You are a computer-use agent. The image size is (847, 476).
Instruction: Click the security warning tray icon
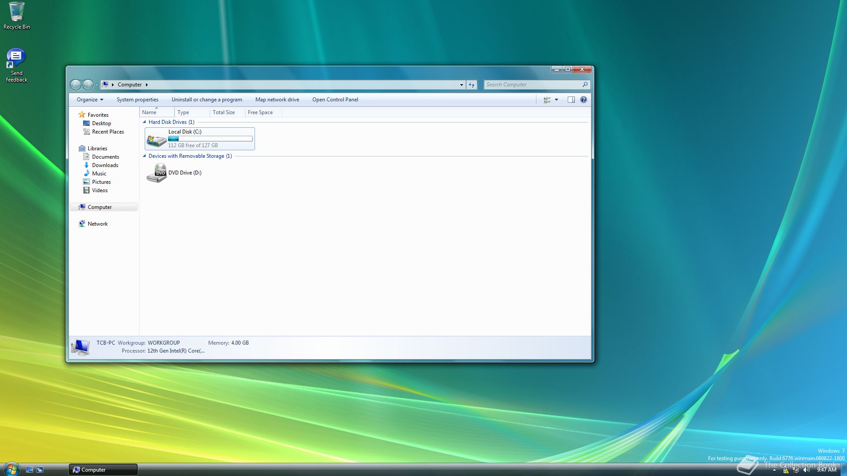click(x=785, y=470)
